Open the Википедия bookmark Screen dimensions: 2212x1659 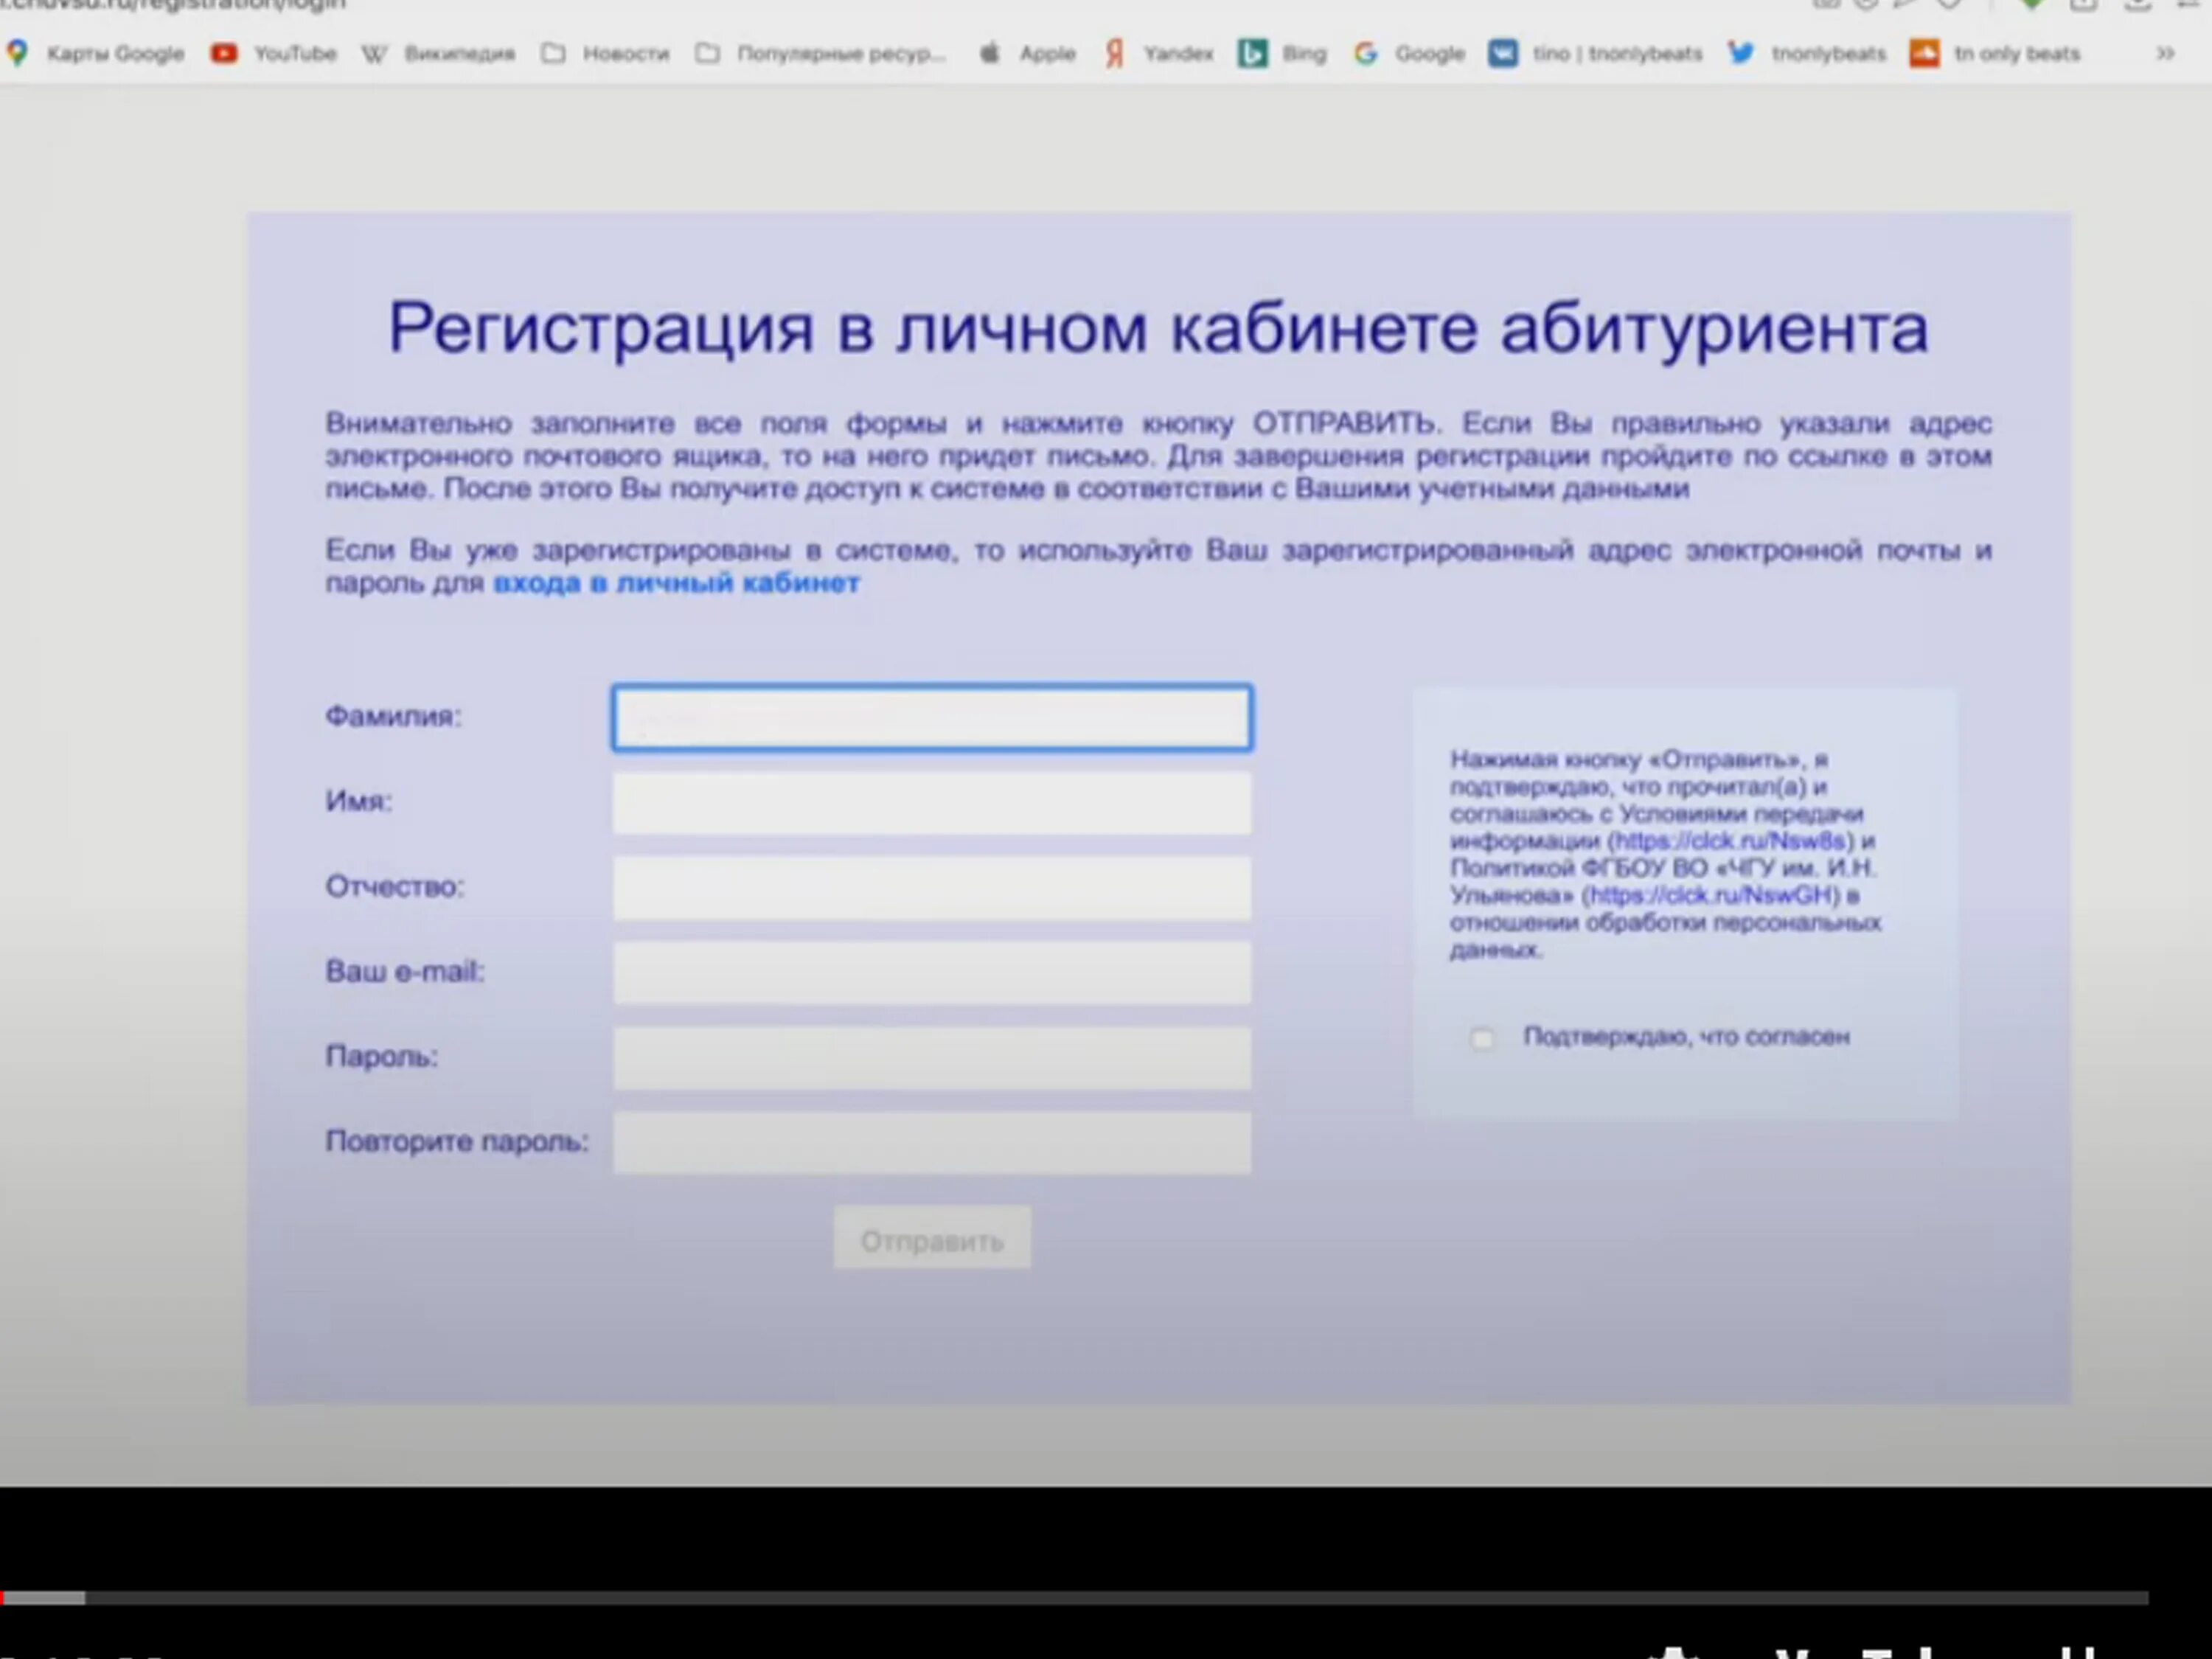(x=438, y=53)
